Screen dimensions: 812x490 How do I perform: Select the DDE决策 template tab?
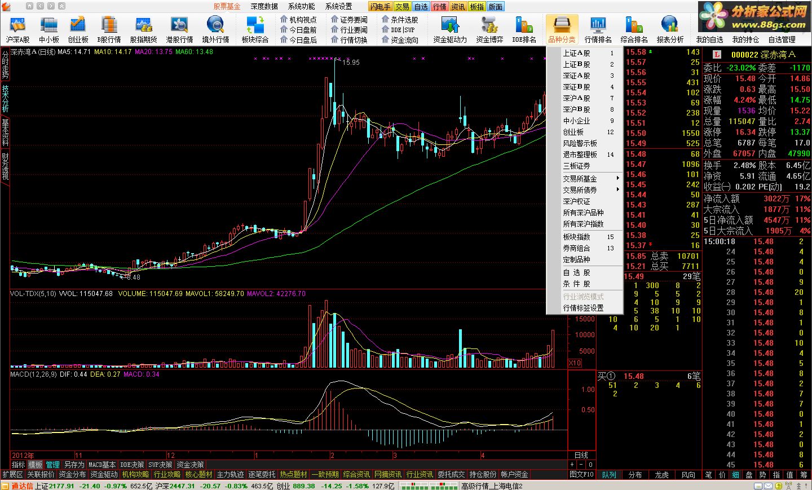[x=132, y=465]
